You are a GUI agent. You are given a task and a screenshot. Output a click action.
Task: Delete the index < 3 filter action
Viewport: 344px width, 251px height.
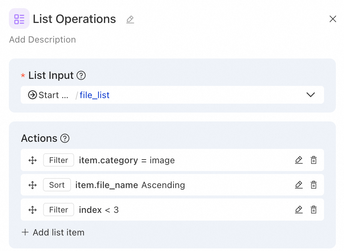coord(314,210)
